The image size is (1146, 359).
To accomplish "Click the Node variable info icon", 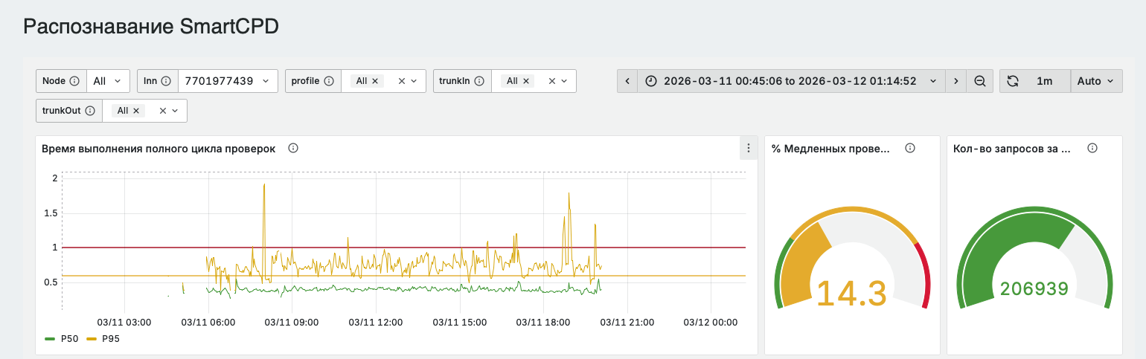I will tap(74, 81).
